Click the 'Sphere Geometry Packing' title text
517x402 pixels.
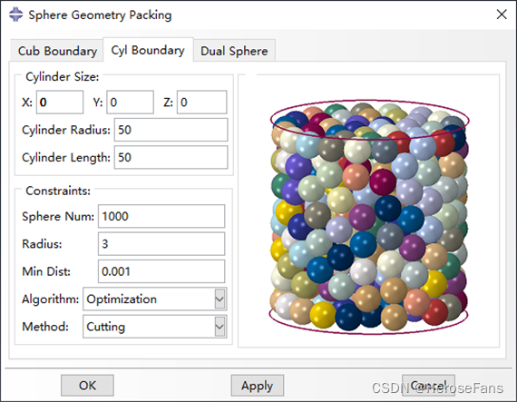pyautogui.click(x=100, y=15)
